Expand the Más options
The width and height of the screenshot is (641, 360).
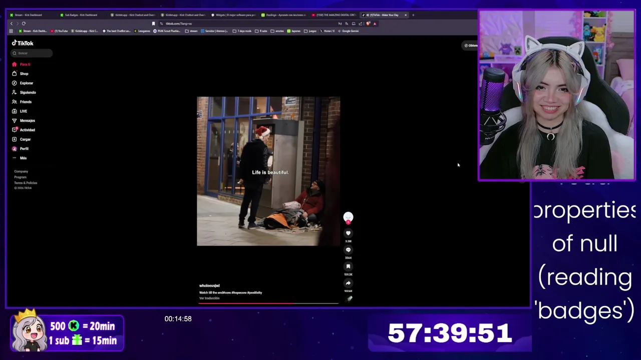click(20, 158)
